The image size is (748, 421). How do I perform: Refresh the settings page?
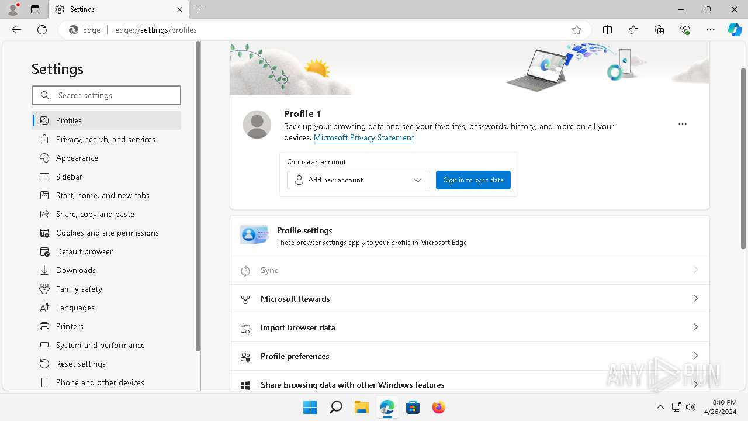click(x=42, y=30)
